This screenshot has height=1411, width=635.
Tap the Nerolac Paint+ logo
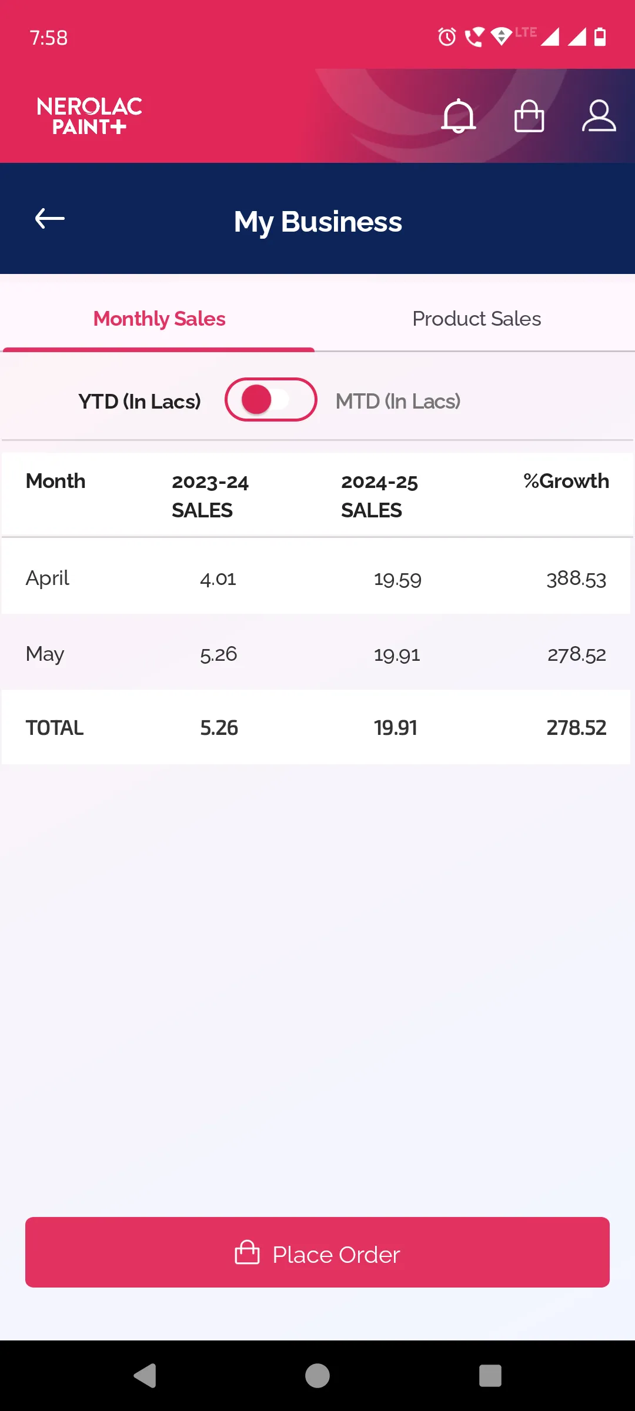89,116
